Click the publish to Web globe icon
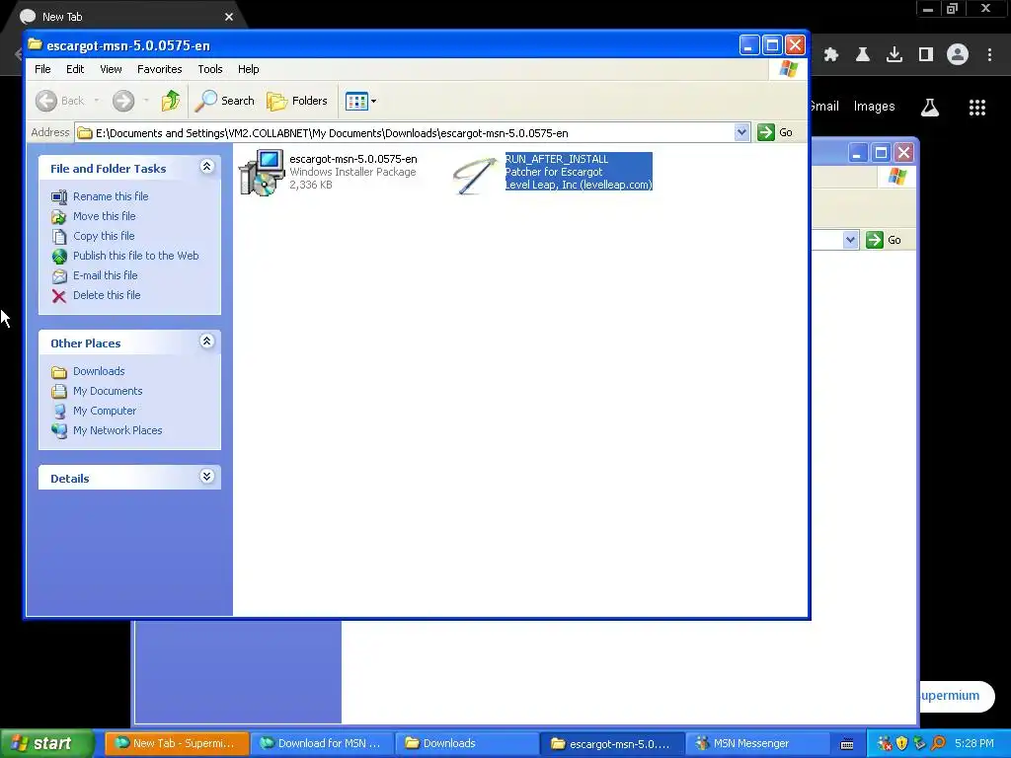 [59, 257]
